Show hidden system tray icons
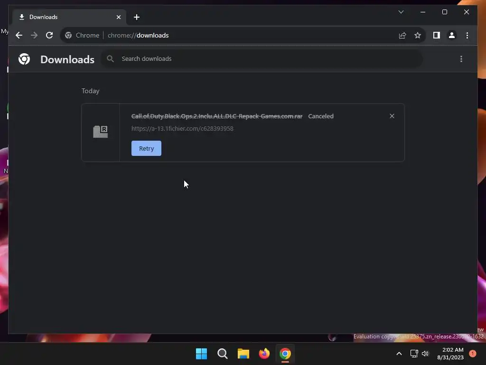 click(399, 354)
